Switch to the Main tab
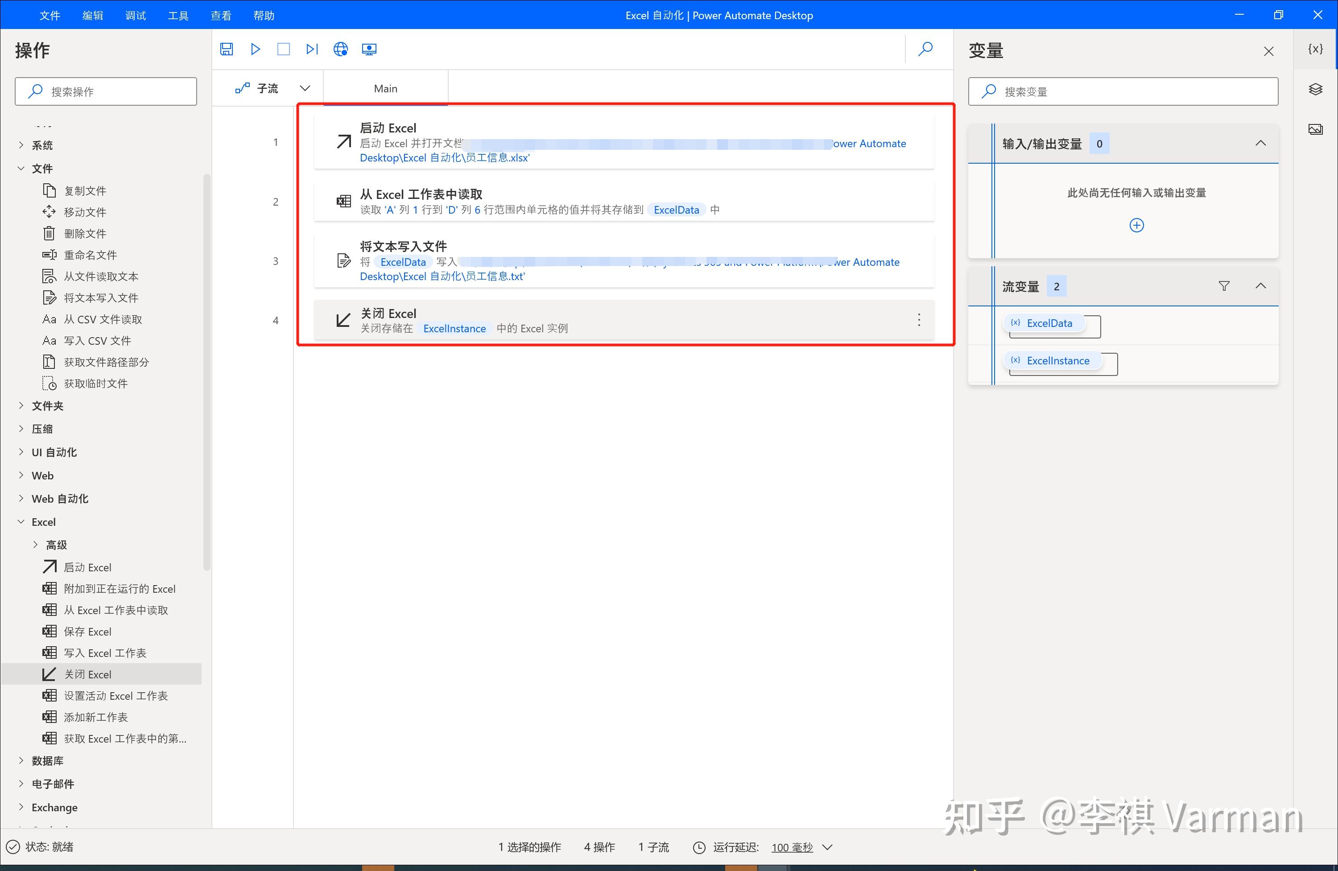The width and height of the screenshot is (1338, 871). pos(385,88)
